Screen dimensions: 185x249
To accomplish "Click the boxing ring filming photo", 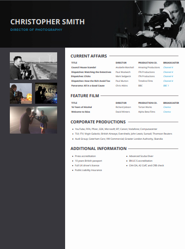I will [33, 120].
